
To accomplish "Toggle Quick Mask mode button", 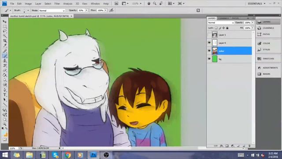I will [x=5, y=140].
